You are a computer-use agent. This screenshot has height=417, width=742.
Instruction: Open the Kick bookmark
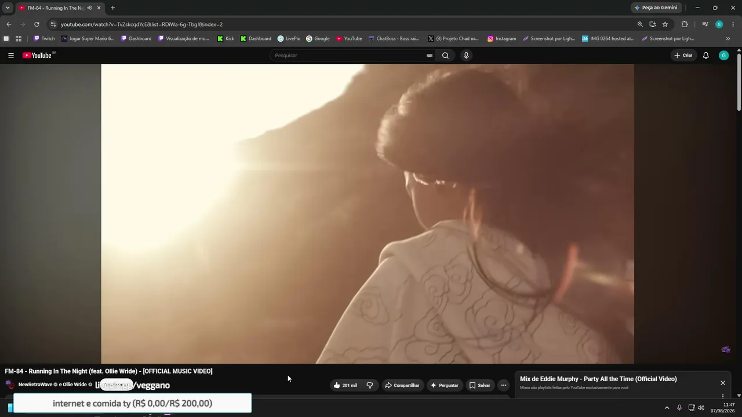(x=226, y=39)
